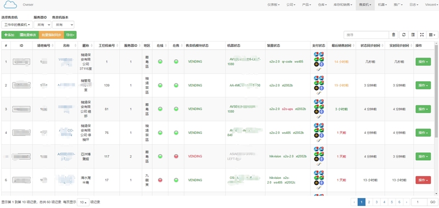Open the active 售卖机 menu
This screenshot has width=439, height=208.
(x=365, y=5)
